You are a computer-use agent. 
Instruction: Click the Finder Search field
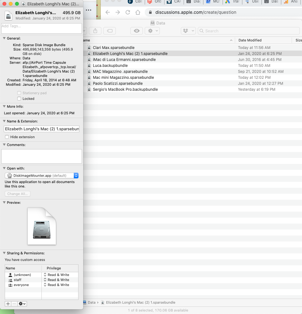click(x=249, y=31)
